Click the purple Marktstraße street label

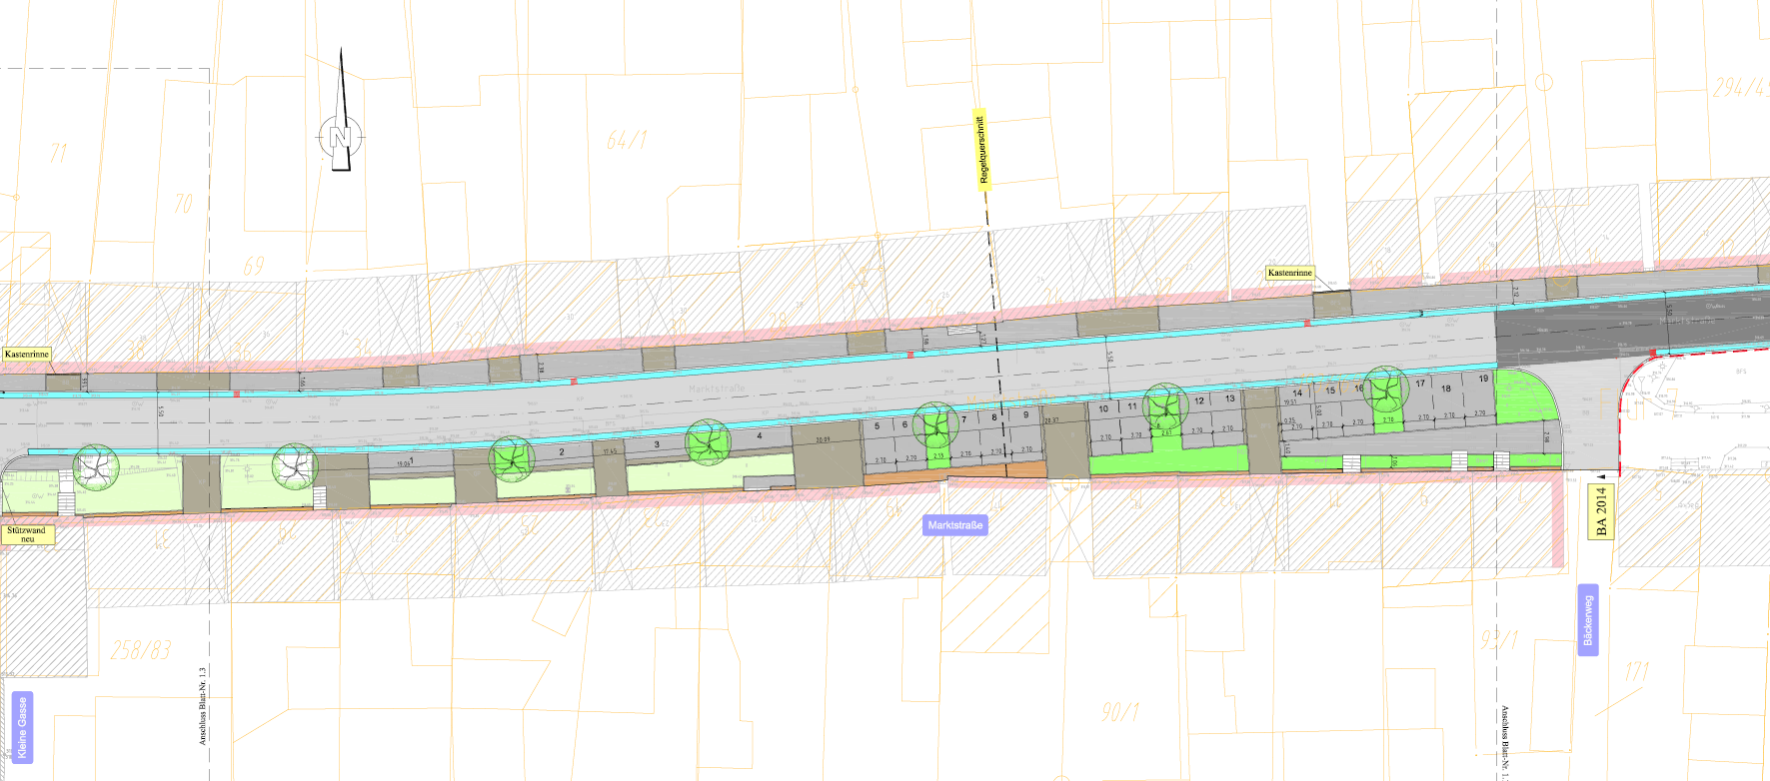pyautogui.click(x=954, y=525)
